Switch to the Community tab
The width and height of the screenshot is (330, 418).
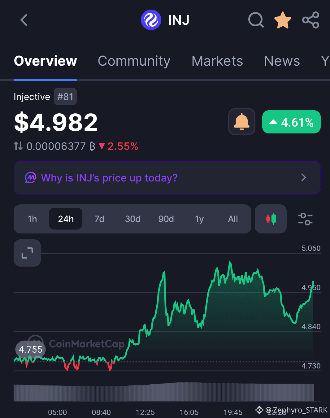(134, 61)
